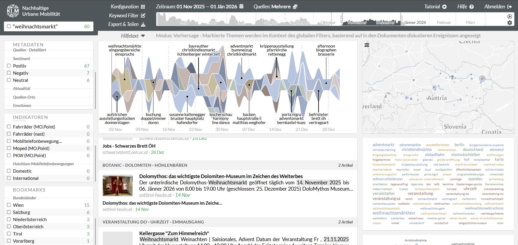This screenshot has height=245, width=518.
Task: Click the weihnachtsmärkten tag in word cloud
Action: coord(394,213)
